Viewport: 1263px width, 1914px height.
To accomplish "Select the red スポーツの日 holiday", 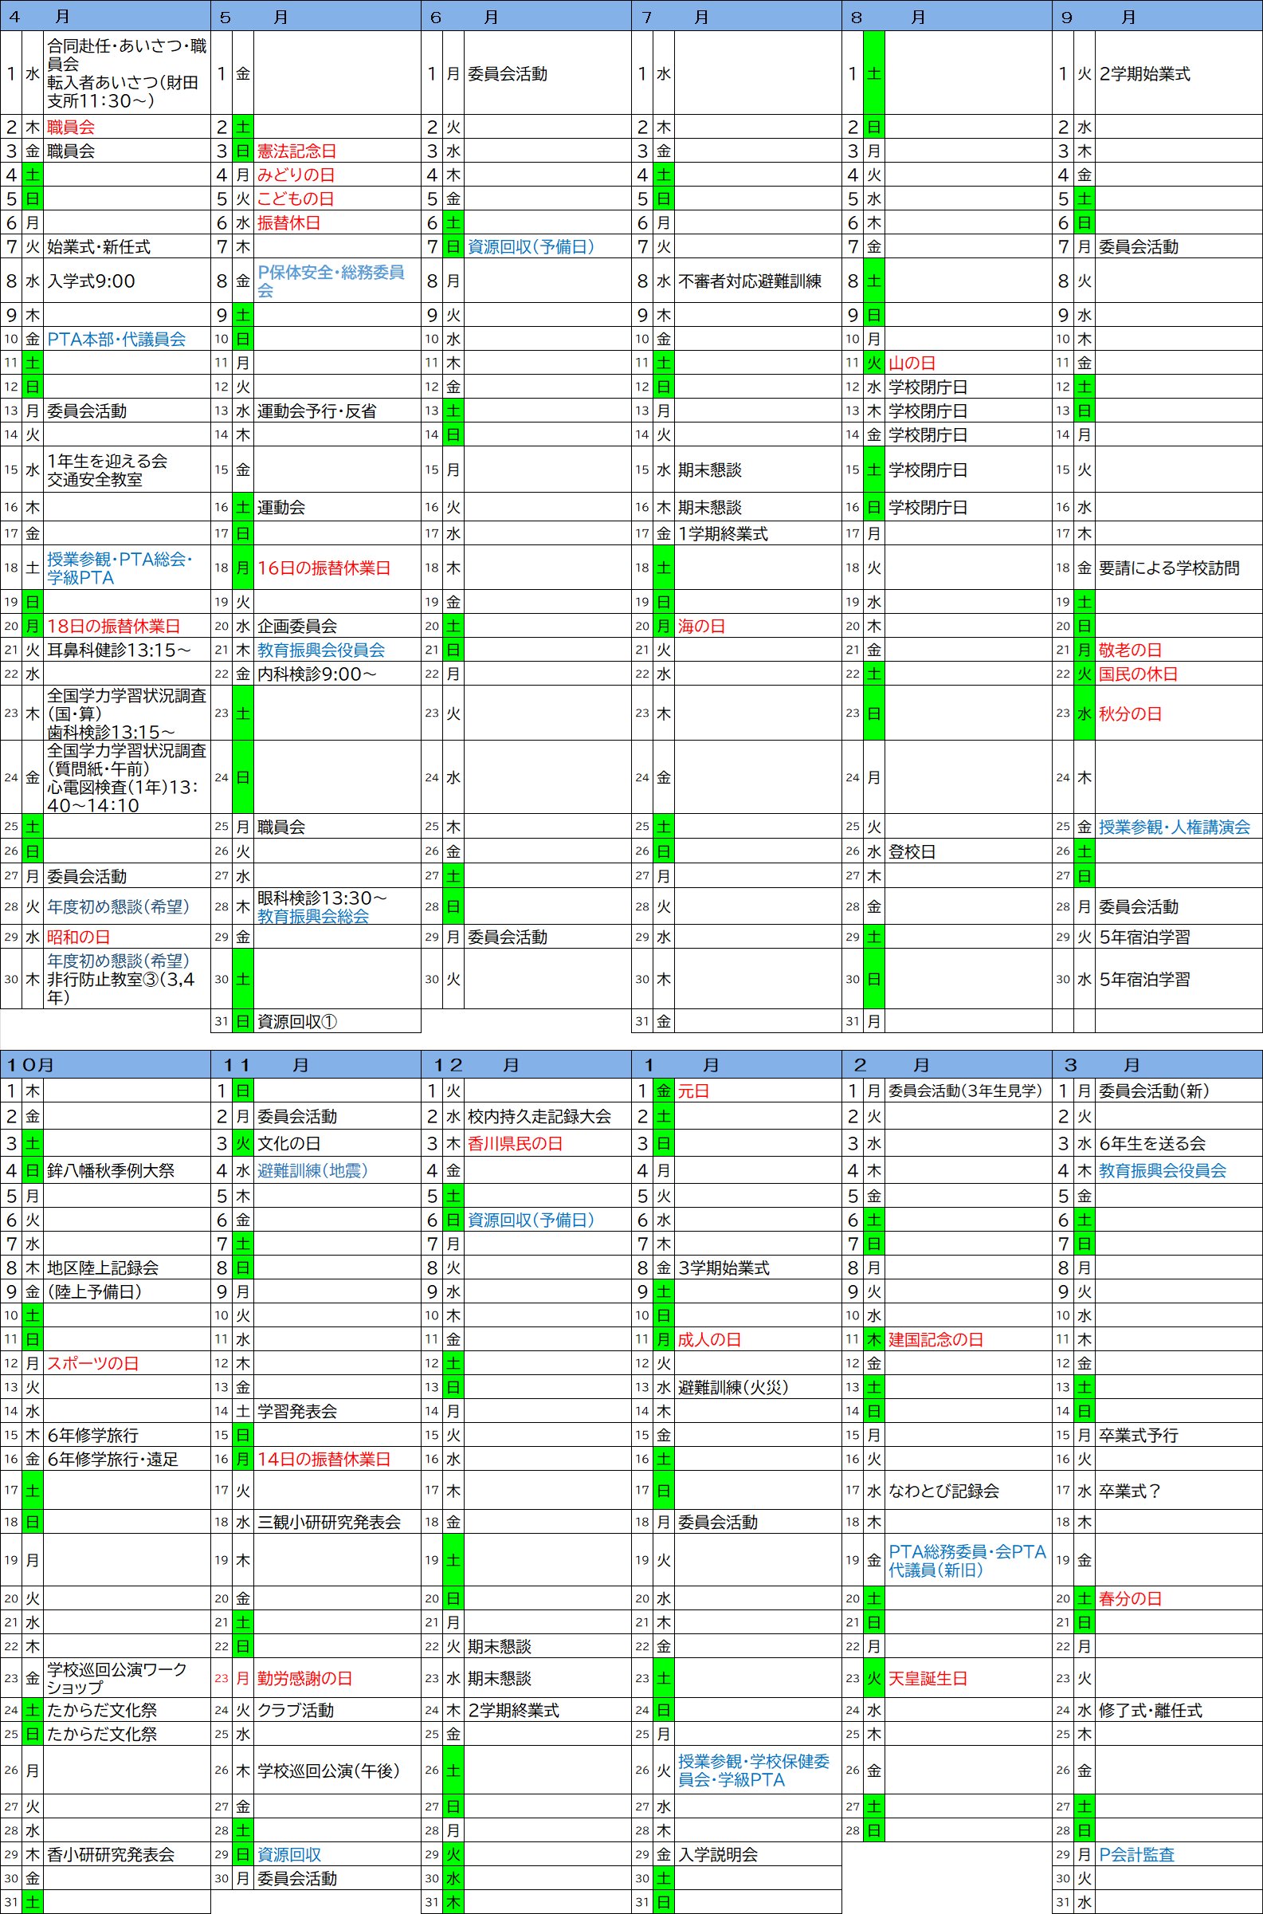I will tap(92, 1363).
